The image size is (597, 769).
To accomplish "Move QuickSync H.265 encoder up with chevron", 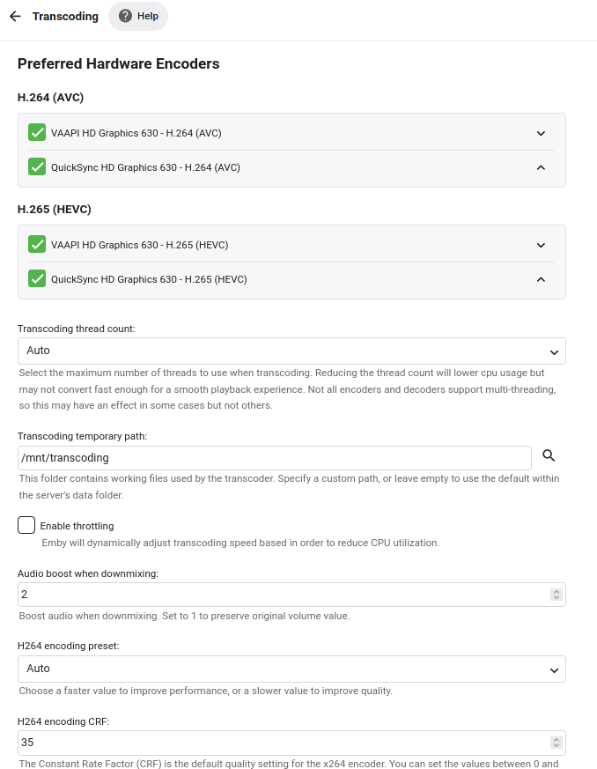I will [541, 279].
